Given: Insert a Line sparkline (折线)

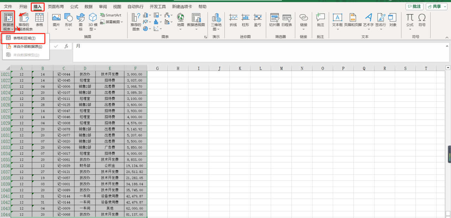Looking at the screenshot, I should click(x=233, y=20).
